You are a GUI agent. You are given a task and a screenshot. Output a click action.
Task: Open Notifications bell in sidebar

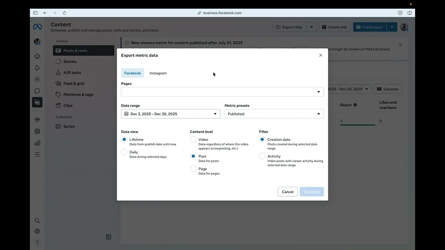[x=37, y=68]
